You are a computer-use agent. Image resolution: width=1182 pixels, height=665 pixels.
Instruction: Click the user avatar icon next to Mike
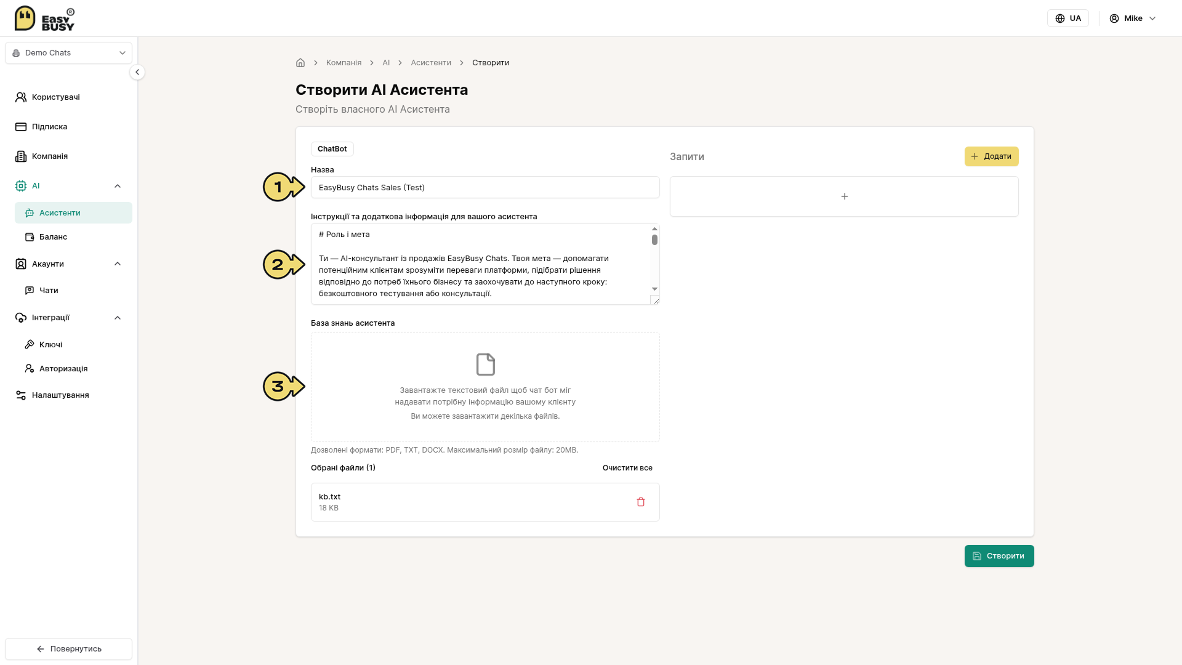(x=1114, y=18)
